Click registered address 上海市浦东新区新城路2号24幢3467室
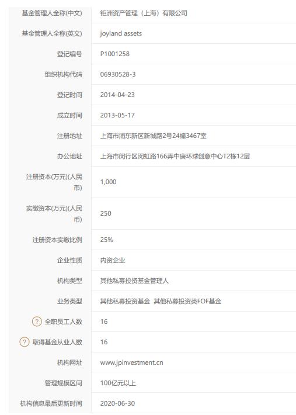 tap(154, 136)
